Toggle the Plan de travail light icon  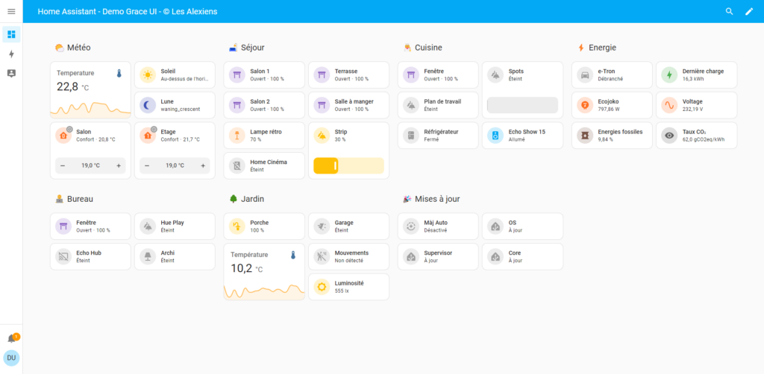411,106
